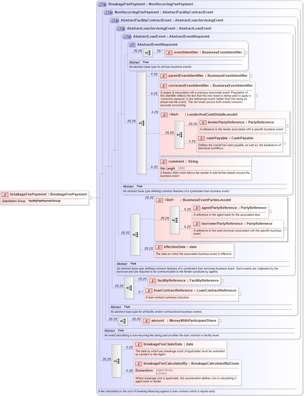
Task: Click the E icon of the effectiveDate element
Action: (x=159, y=247)
